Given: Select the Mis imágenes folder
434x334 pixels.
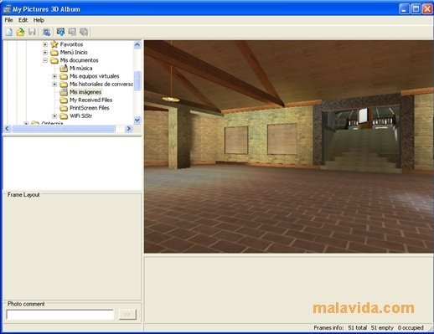Looking at the screenshot, I should pyautogui.click(x=85, y=92).
